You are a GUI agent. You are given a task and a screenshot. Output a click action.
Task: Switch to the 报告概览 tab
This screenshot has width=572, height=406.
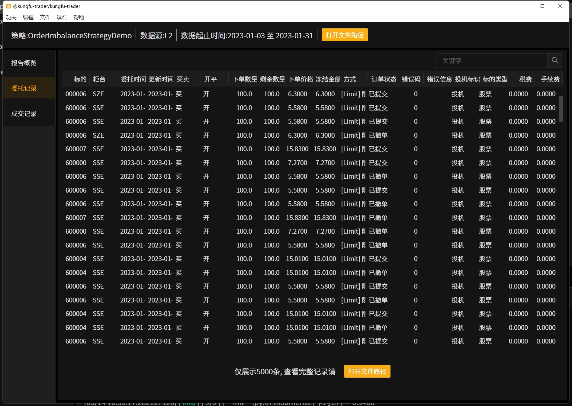click(29, 63)
